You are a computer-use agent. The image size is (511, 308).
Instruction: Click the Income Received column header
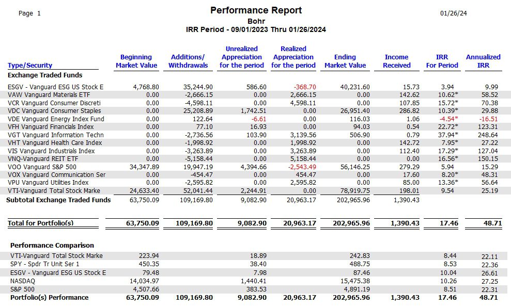coord(397,61)
